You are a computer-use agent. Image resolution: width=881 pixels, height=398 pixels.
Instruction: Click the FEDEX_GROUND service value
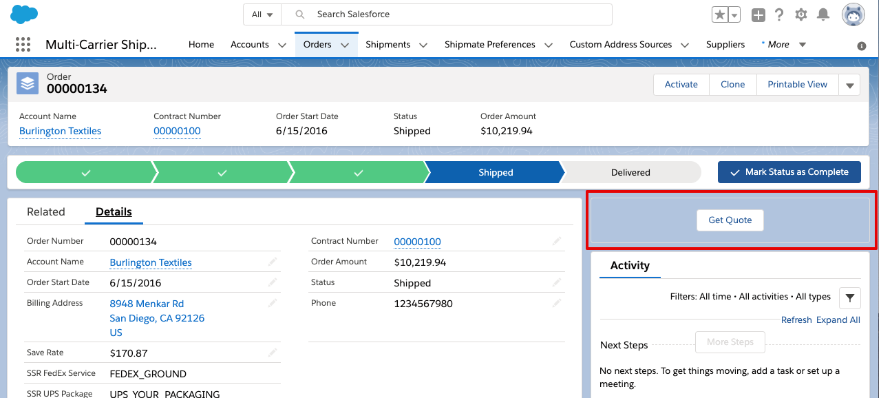click(x=148, y=374)
